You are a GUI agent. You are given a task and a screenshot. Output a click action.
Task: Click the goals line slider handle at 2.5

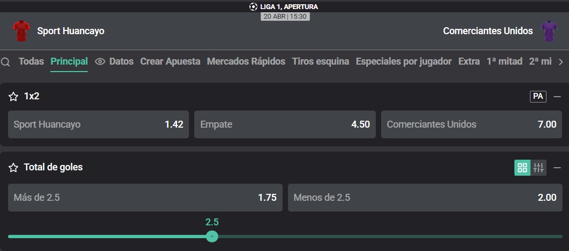coord(212,237)
